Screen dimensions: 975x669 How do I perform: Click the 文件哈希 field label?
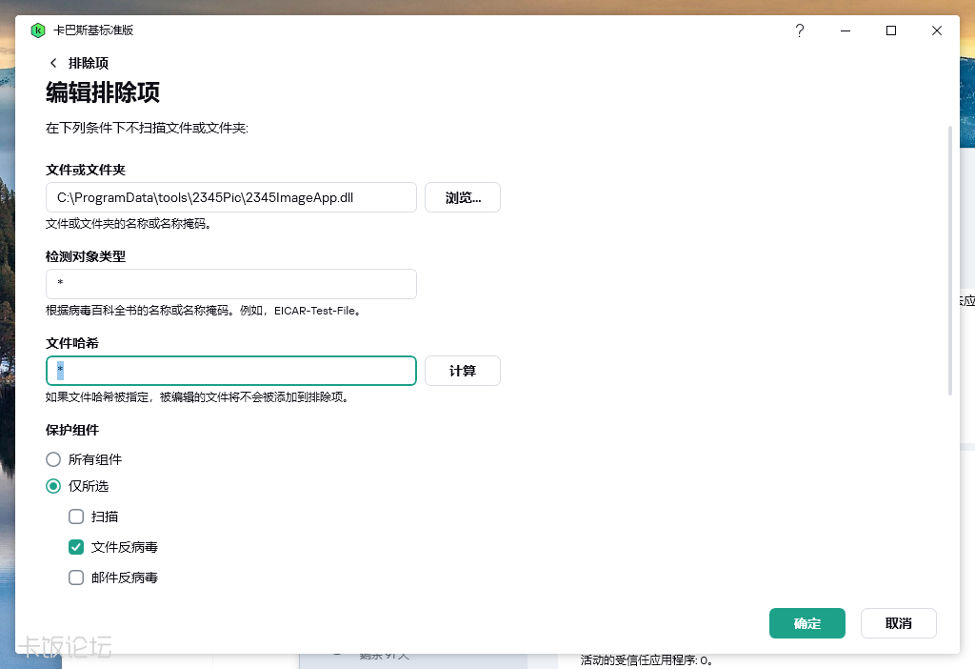coord(72,343)
